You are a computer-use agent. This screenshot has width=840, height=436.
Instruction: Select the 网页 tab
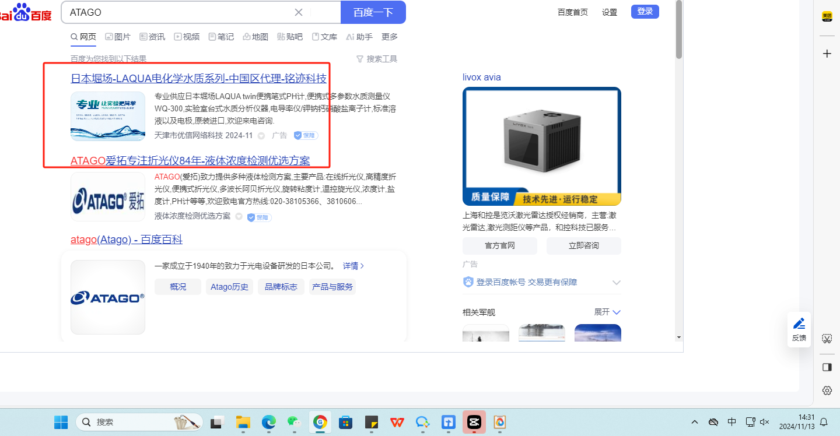click(83, 37)
